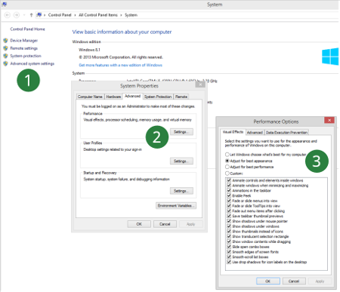Toggle Show shadows under windows

tap(229, 226)
